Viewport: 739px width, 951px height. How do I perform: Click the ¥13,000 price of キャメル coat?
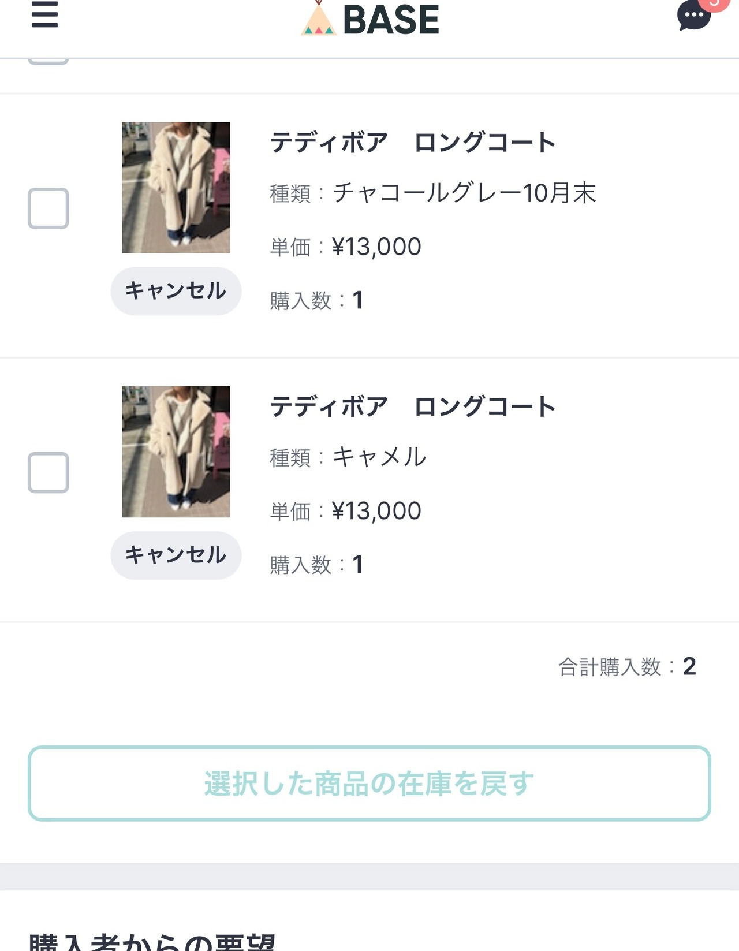(x=376, y=511)
